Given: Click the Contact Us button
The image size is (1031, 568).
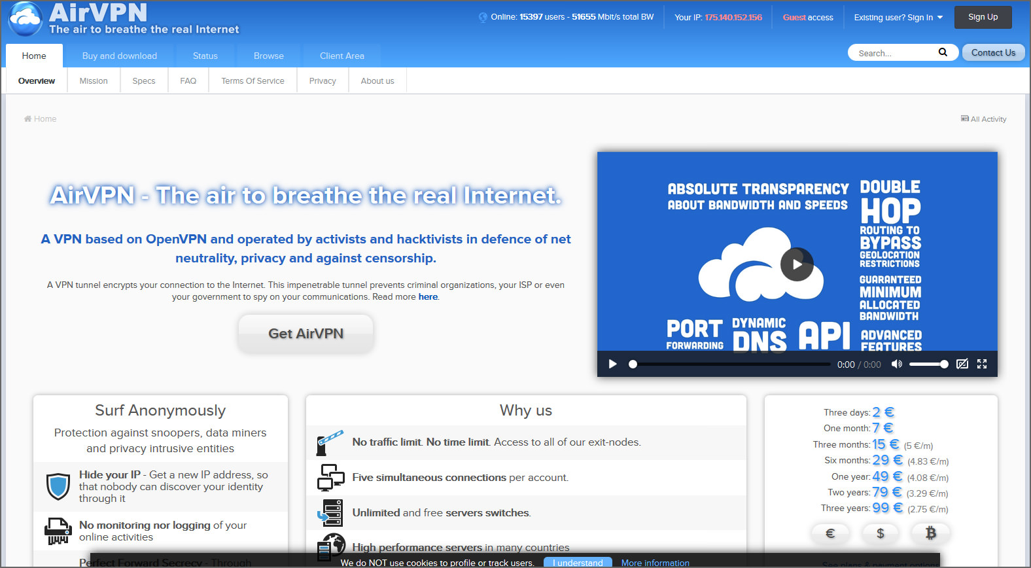Looking at the screenshot, I should click(x=993, y=52).
